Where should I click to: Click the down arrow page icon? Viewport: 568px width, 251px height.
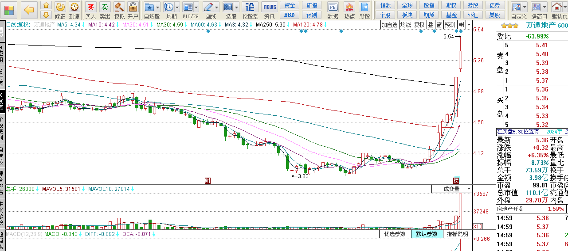pos(46,15)
